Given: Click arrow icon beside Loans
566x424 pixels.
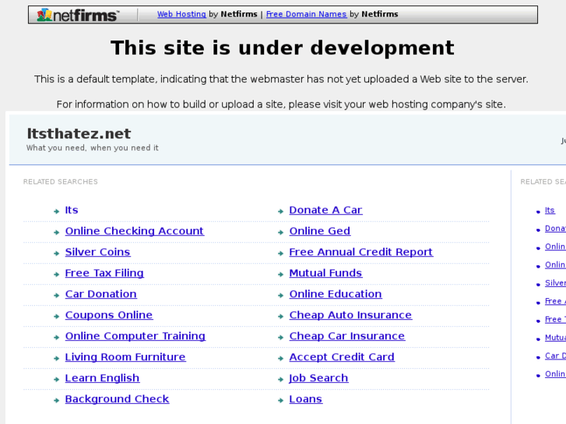Looking at the screenshot, I should pyautogui.click(x=280, y=400).
